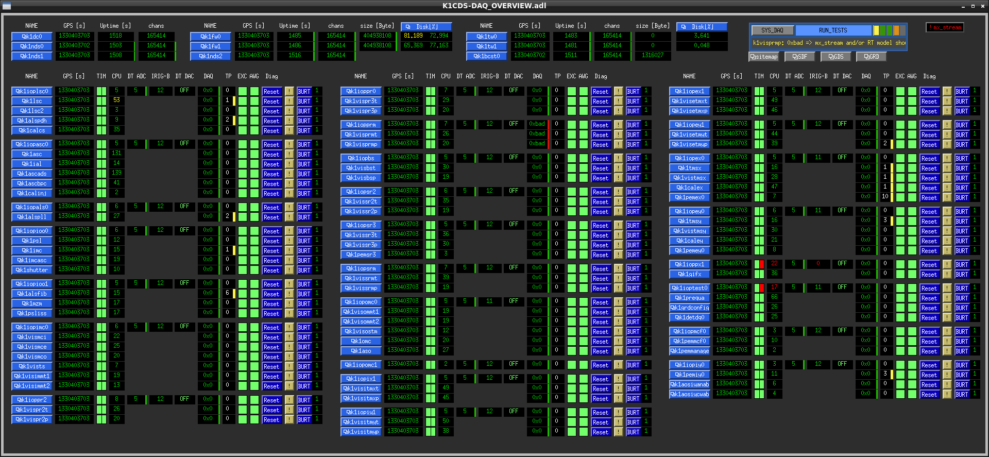Screen dimensions: 989x457
Task: Open the sitemap display
Action: 763,57
